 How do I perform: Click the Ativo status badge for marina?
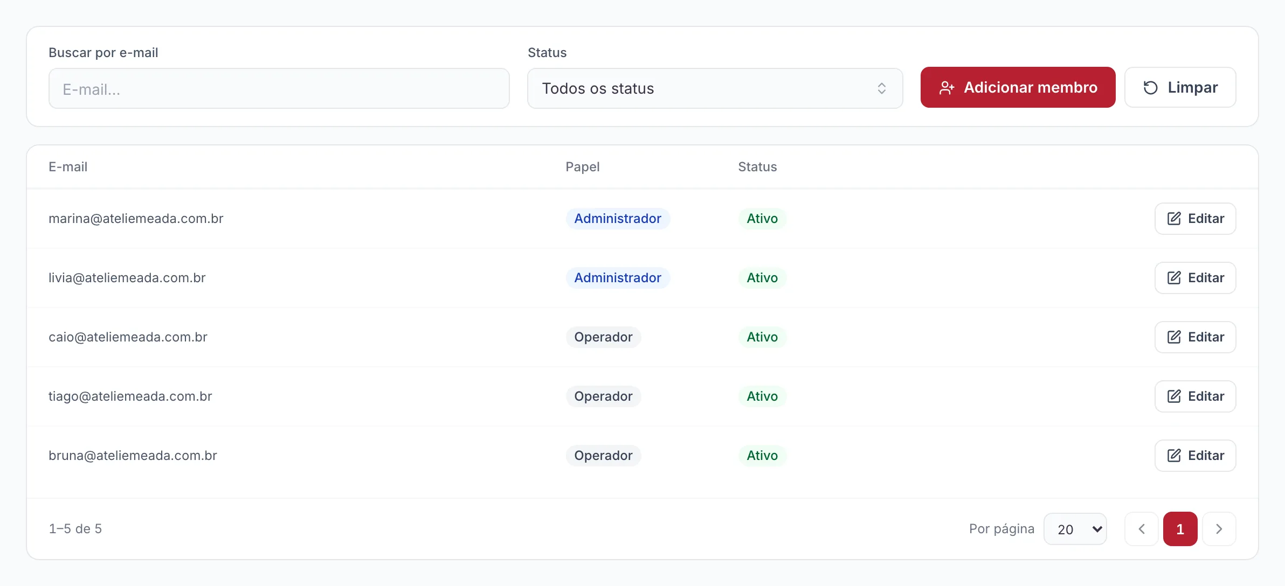762,219
